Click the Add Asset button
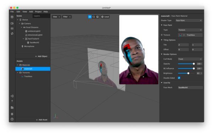This screenshot has height=134, width=213. coord(42,120)
